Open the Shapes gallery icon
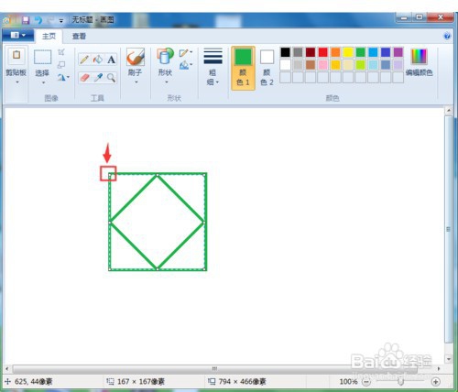 [x=165, y=56]
